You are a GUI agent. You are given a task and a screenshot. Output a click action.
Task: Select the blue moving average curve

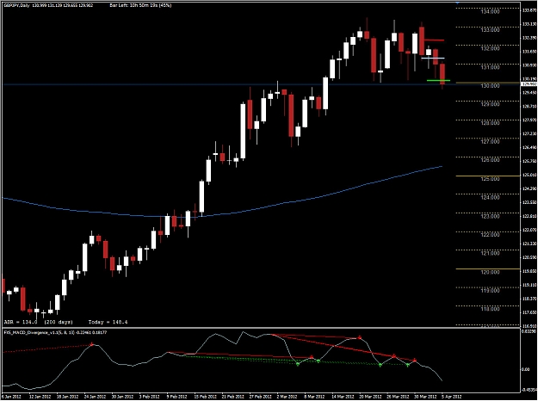tap(222, 214)
